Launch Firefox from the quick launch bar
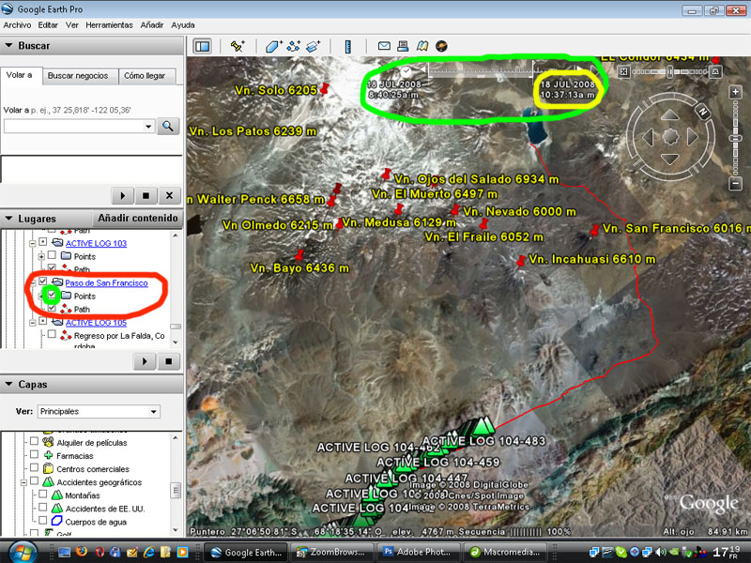Image resolution: width=751 pixels, height=563 pixels. [x=82, y=553]
